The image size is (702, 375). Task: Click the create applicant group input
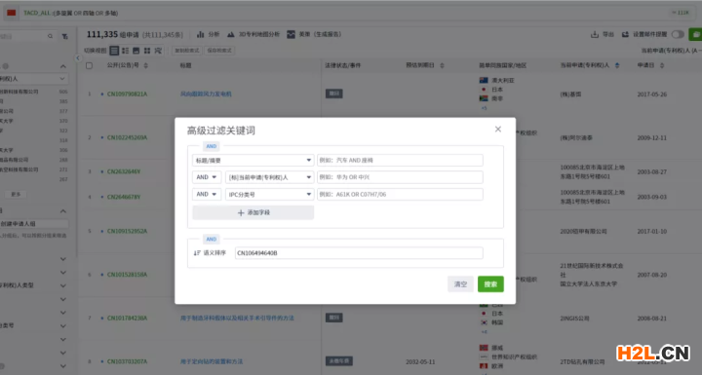pos(34,223)
